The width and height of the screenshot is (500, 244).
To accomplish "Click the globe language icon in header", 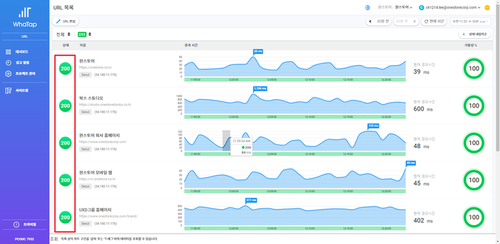I will (x=367, y=7).
